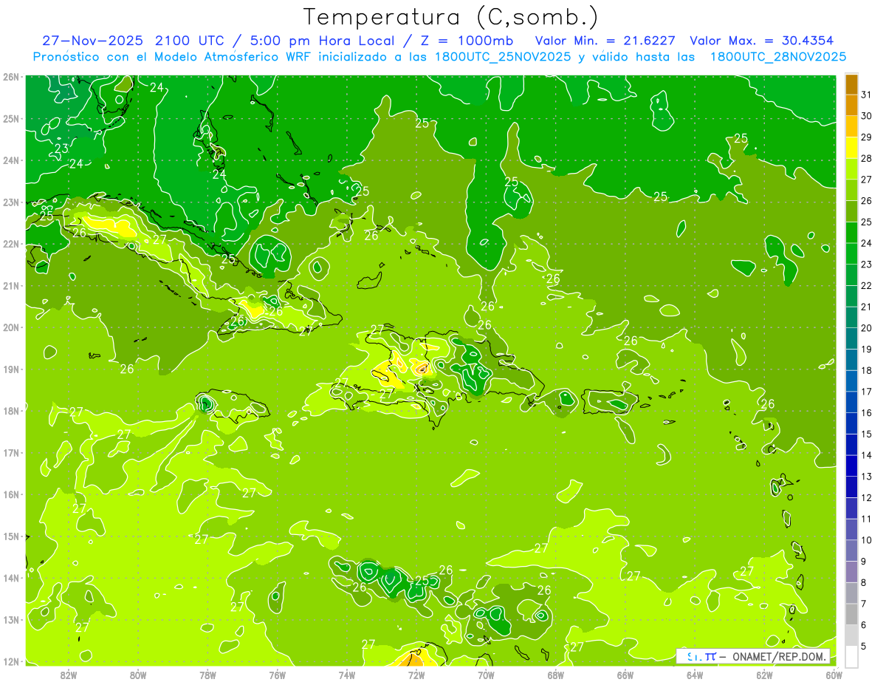Click '1800UTC_25NOV2025' initialization time text
886x685 pixels.
pyautogui.click(x=503, y=57)
